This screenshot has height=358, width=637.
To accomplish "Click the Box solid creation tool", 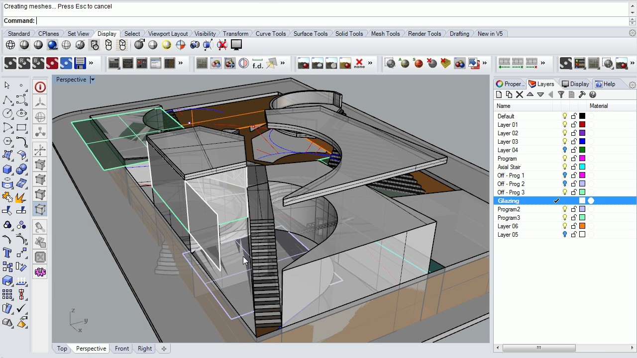I will (7, 170).
